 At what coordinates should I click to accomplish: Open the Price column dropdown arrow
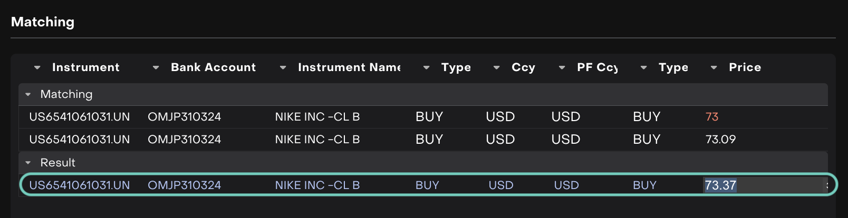coord(714,68)
